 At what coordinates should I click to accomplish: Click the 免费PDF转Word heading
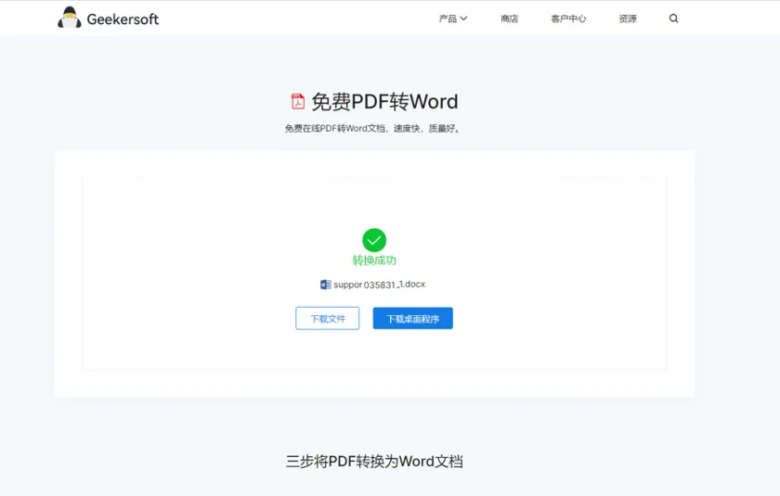pos(384,101)
